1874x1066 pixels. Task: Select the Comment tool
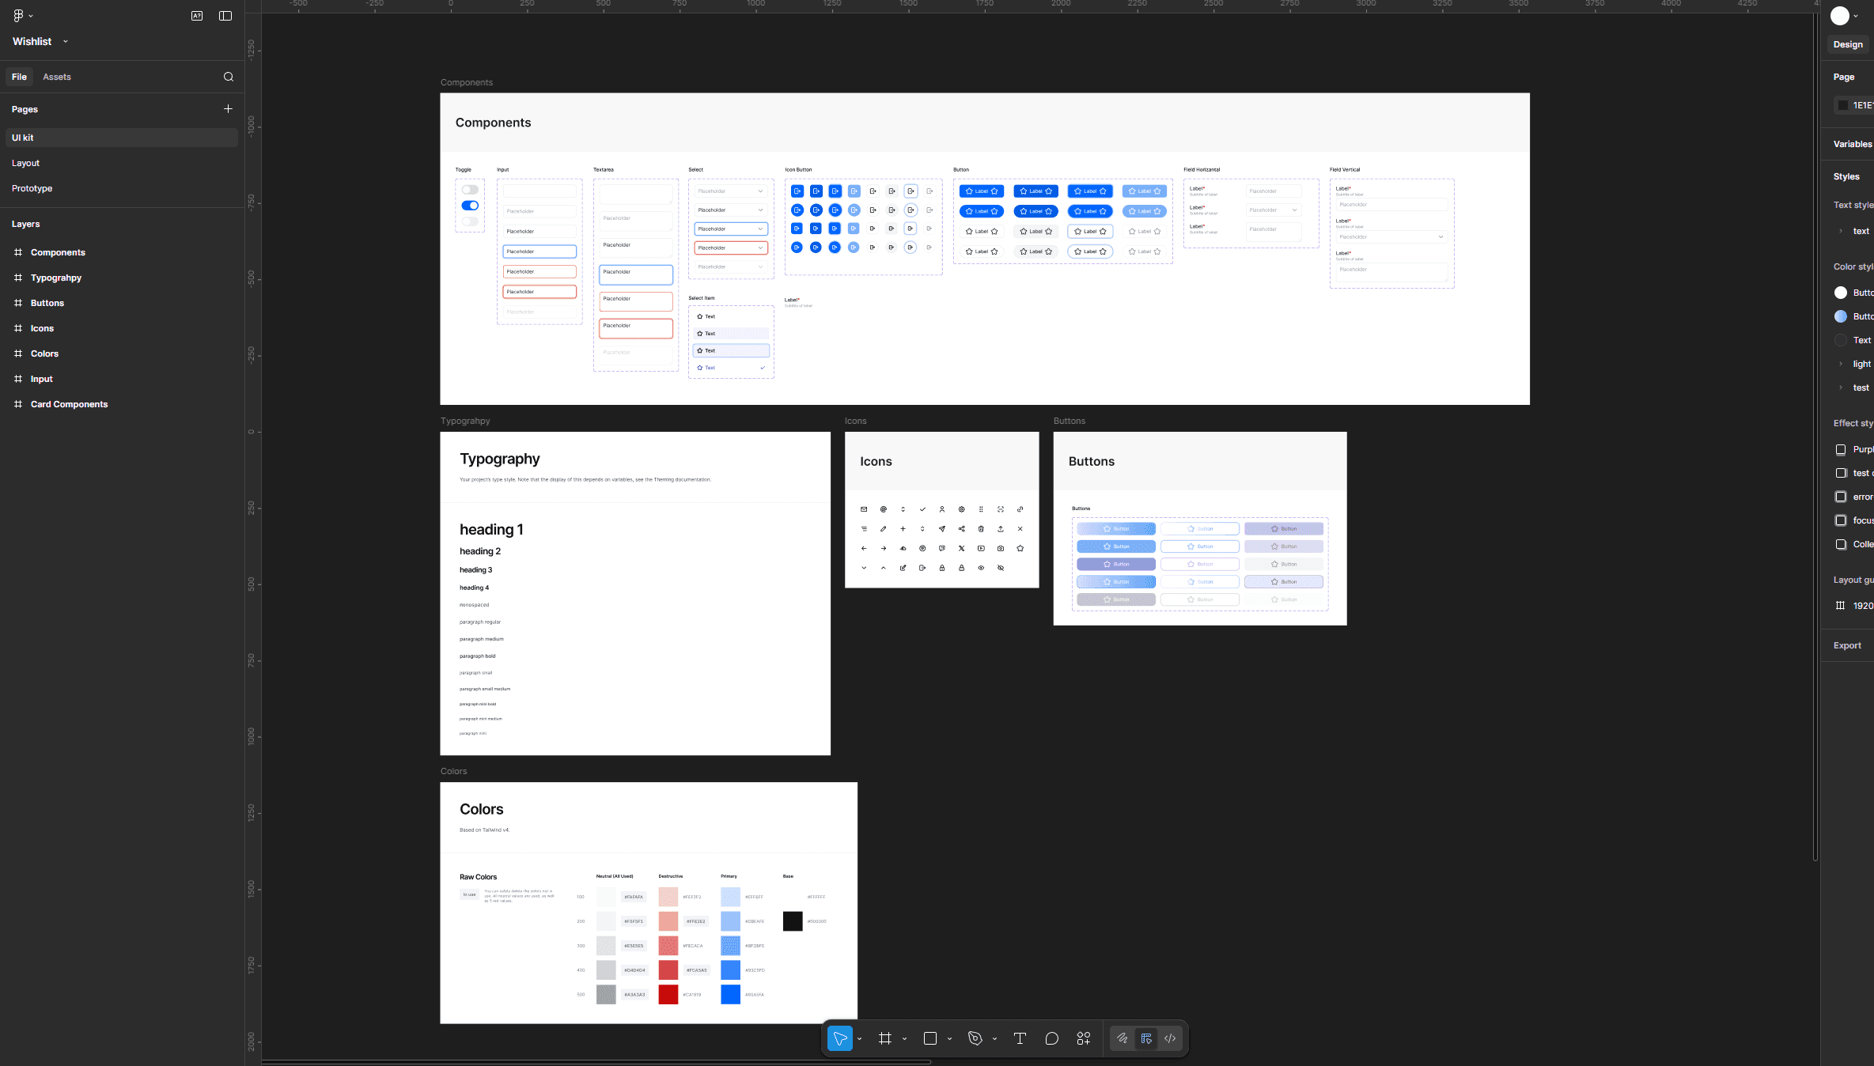(1051, 1038)
